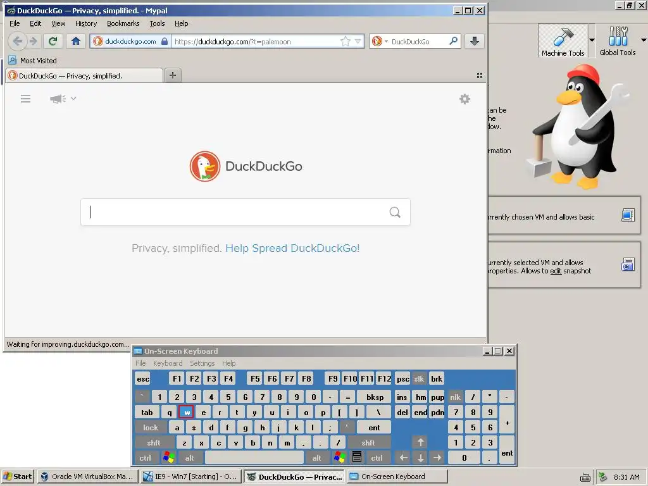Open the browser home page

[76, 41]
